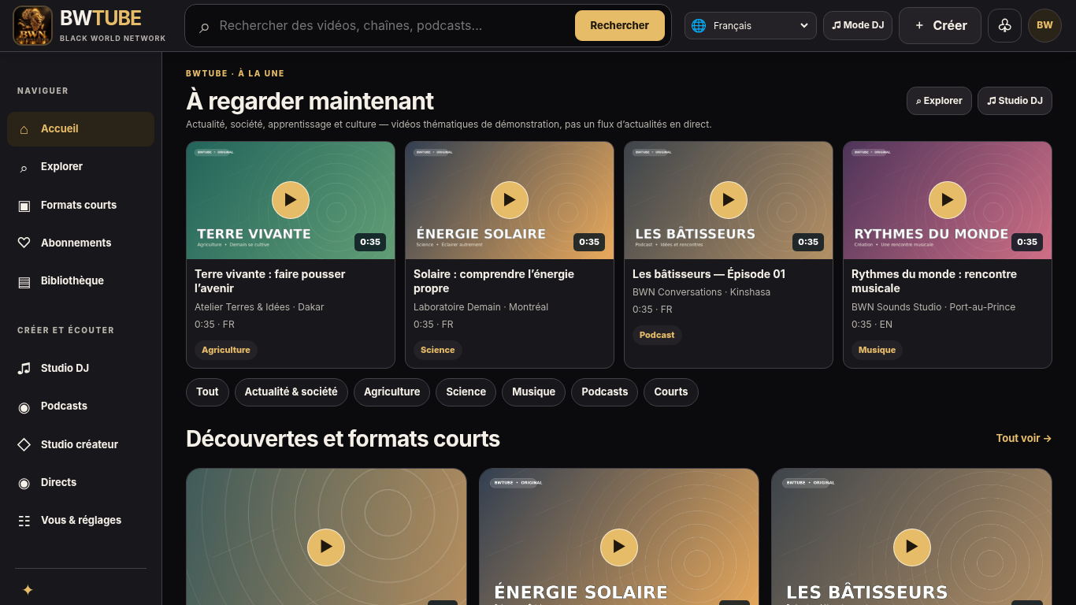
Task: Play the Énergie Solaire short in Découvertes
Action: pyautogui.click(x=619, y=547)
